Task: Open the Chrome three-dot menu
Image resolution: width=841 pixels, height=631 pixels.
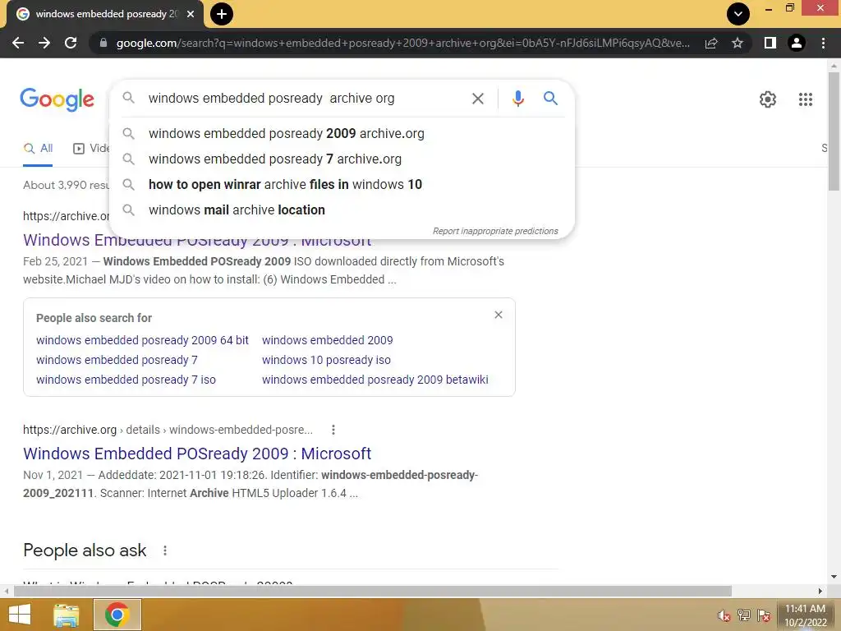Action: [x=823, y=43]
